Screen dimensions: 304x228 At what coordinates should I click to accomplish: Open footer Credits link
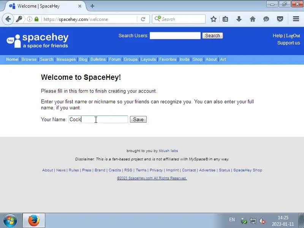tap(115, 170)
